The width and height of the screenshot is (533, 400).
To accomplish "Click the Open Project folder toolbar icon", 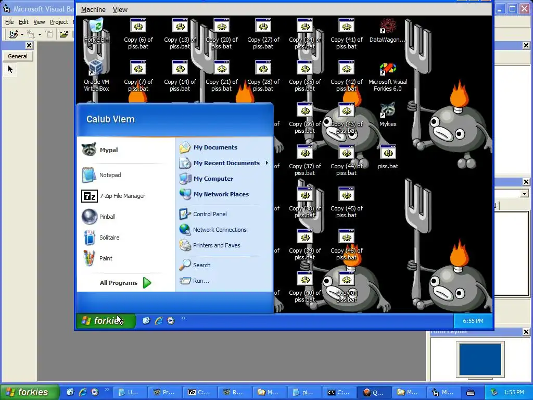I will pyautogui.click(x=64, y=34).
